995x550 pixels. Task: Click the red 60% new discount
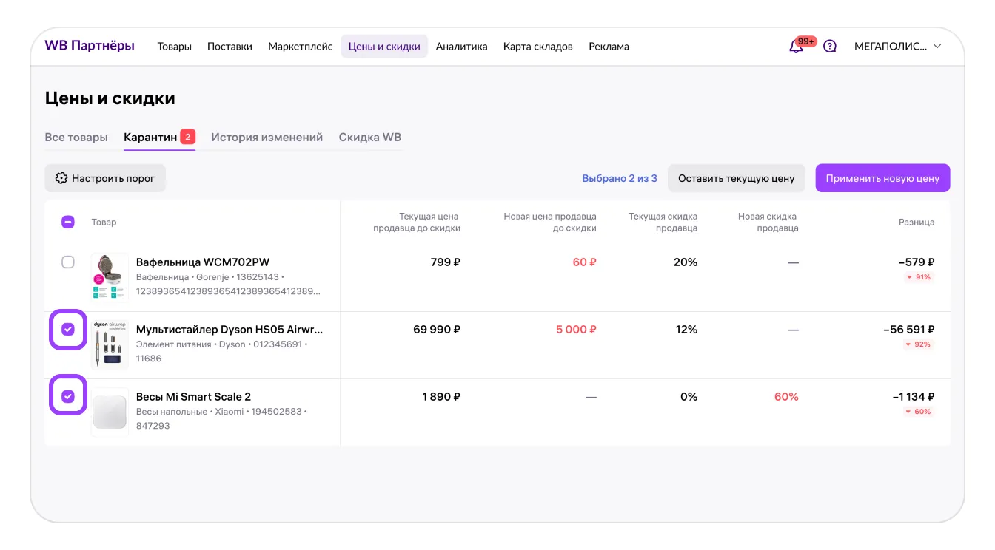[x=786, y=397]
